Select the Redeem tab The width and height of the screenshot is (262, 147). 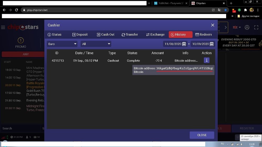204,35
